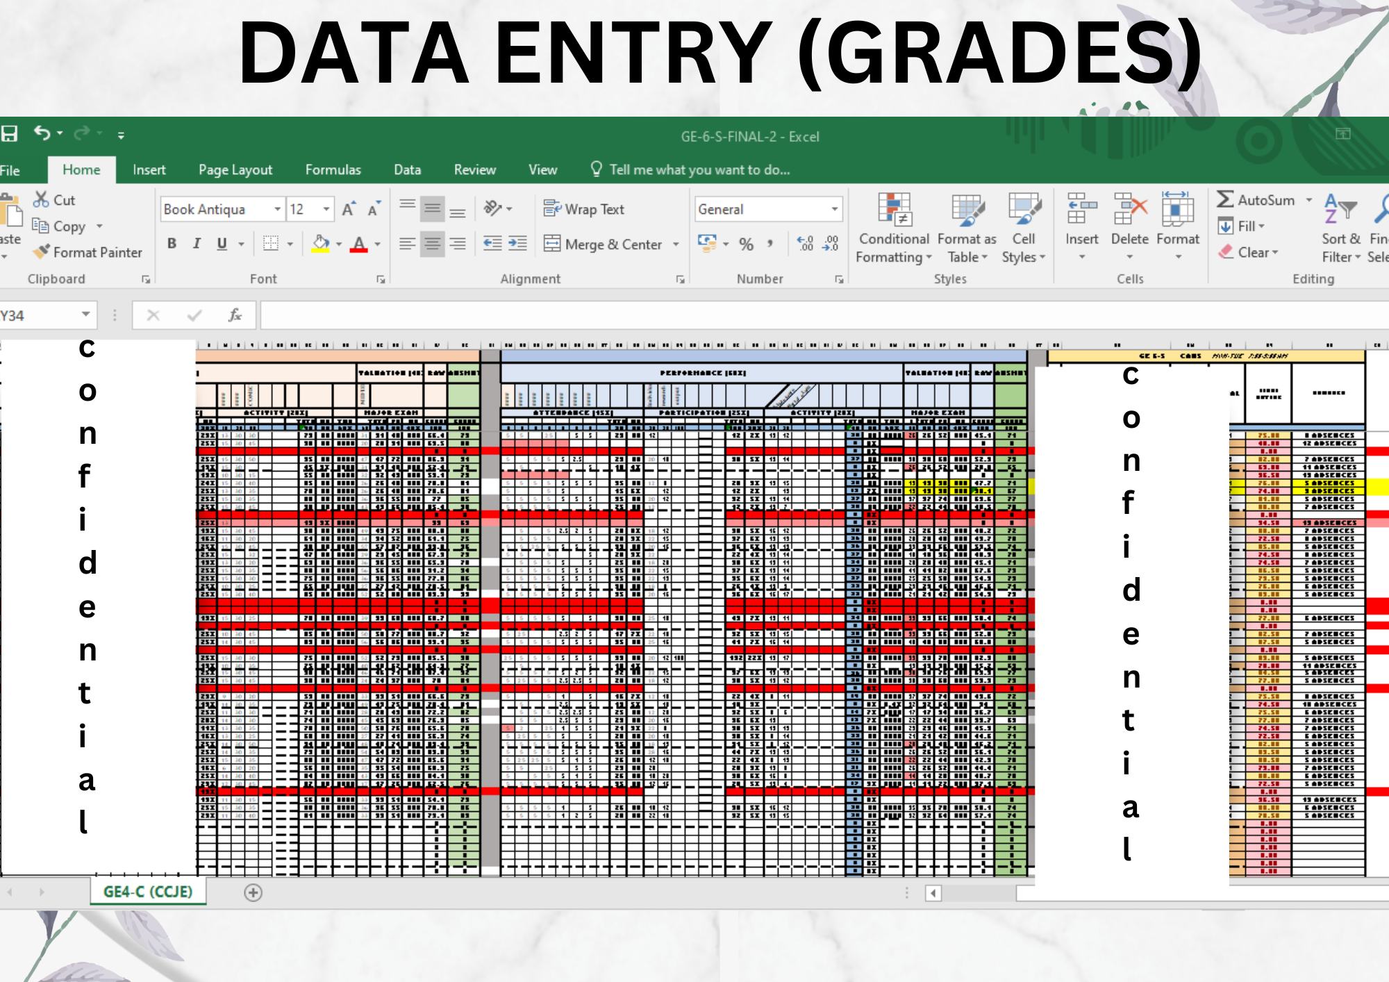This screenshot has width=1389, height=982.
Task: Open the Book Antiqua font dropdown
Action: [x=277, y=209]
